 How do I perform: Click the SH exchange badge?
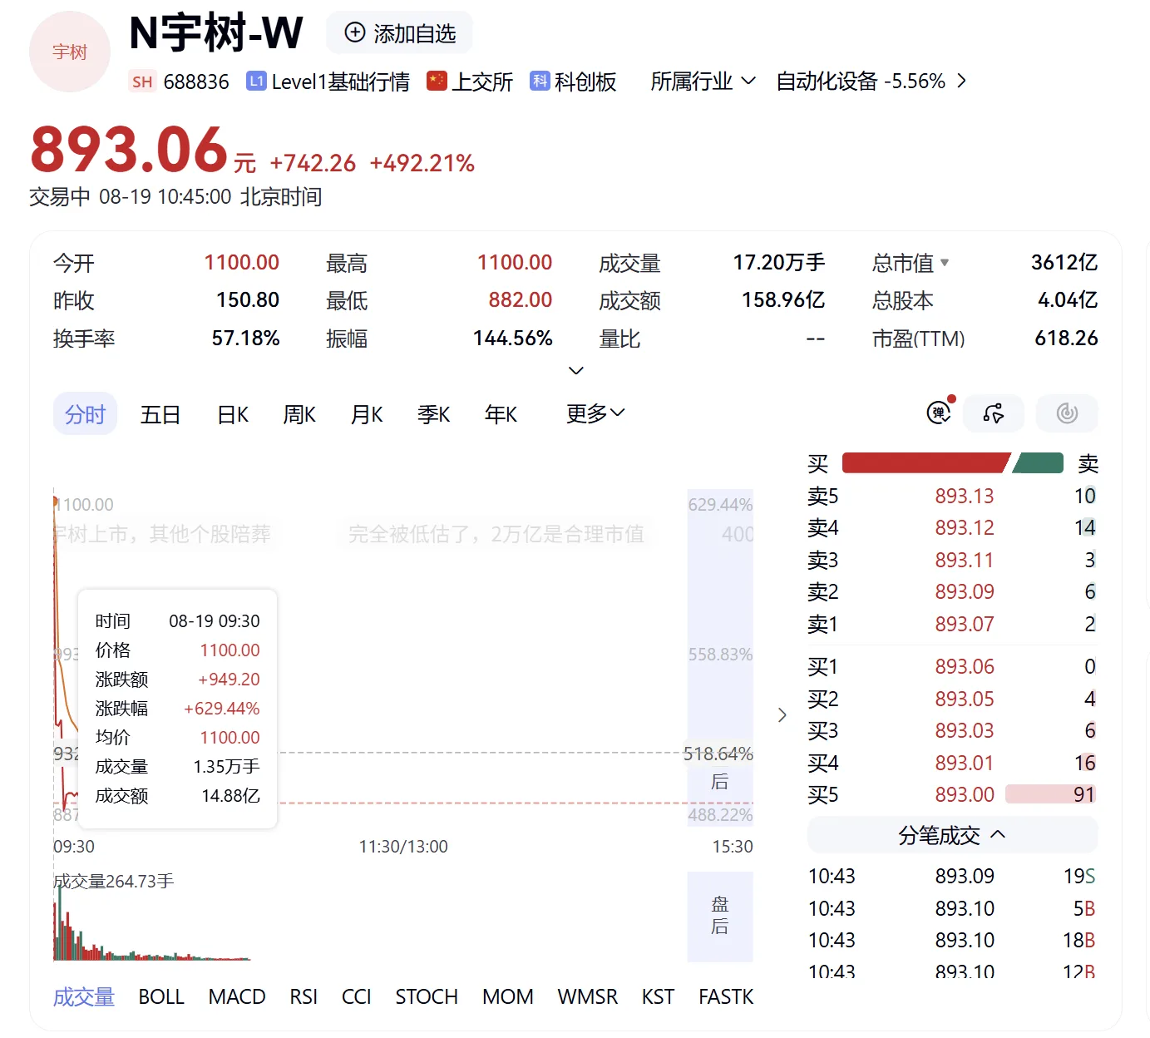(x=142, y=82)
